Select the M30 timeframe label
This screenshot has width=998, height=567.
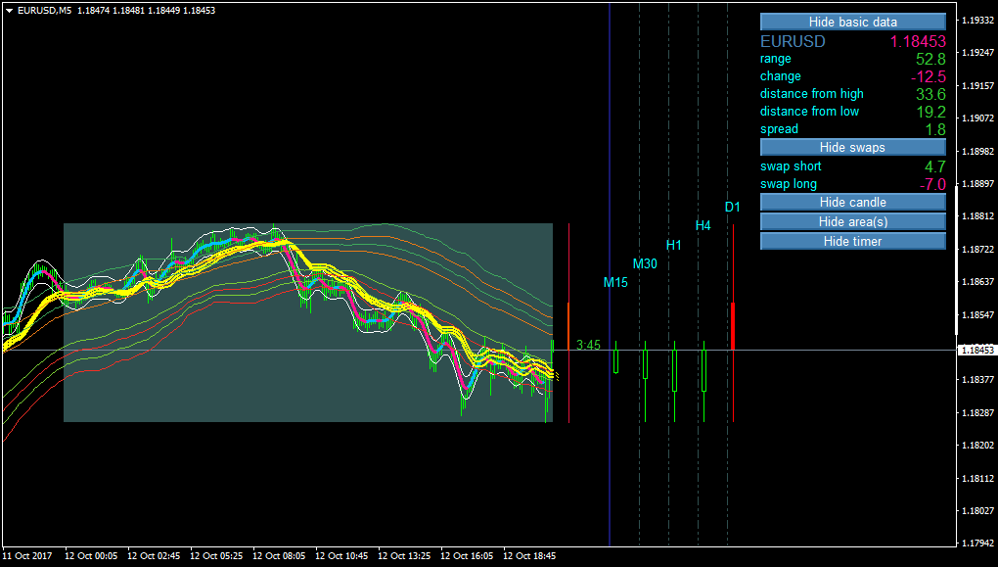pyautogui.click(x=645, y=263)
